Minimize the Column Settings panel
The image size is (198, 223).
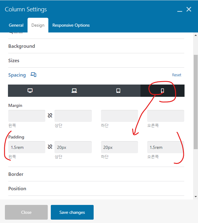(180, 11)
